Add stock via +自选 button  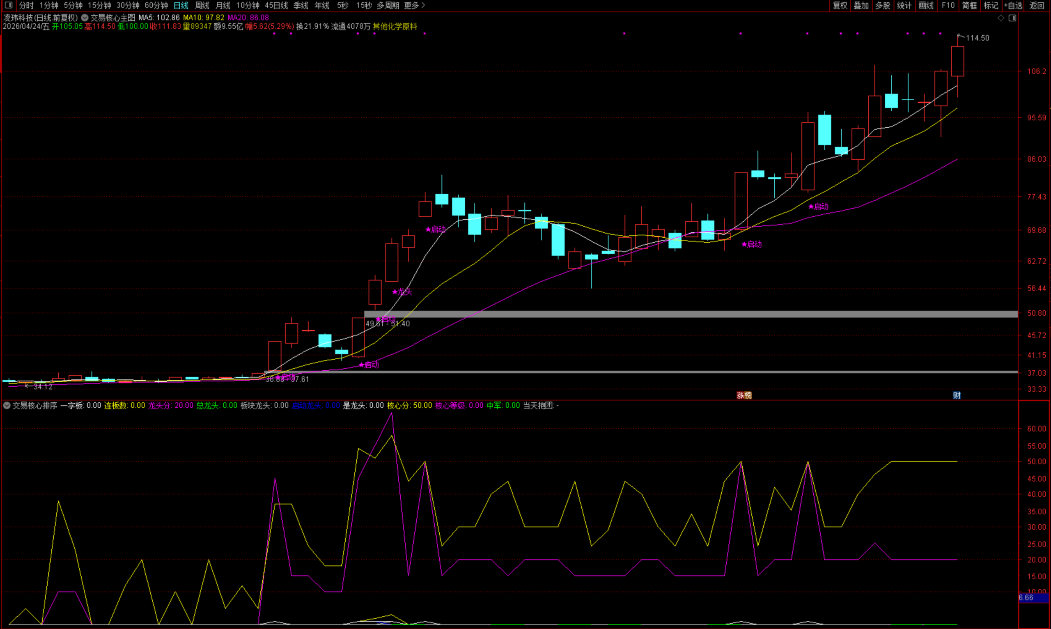click(x=1013, y=5)
